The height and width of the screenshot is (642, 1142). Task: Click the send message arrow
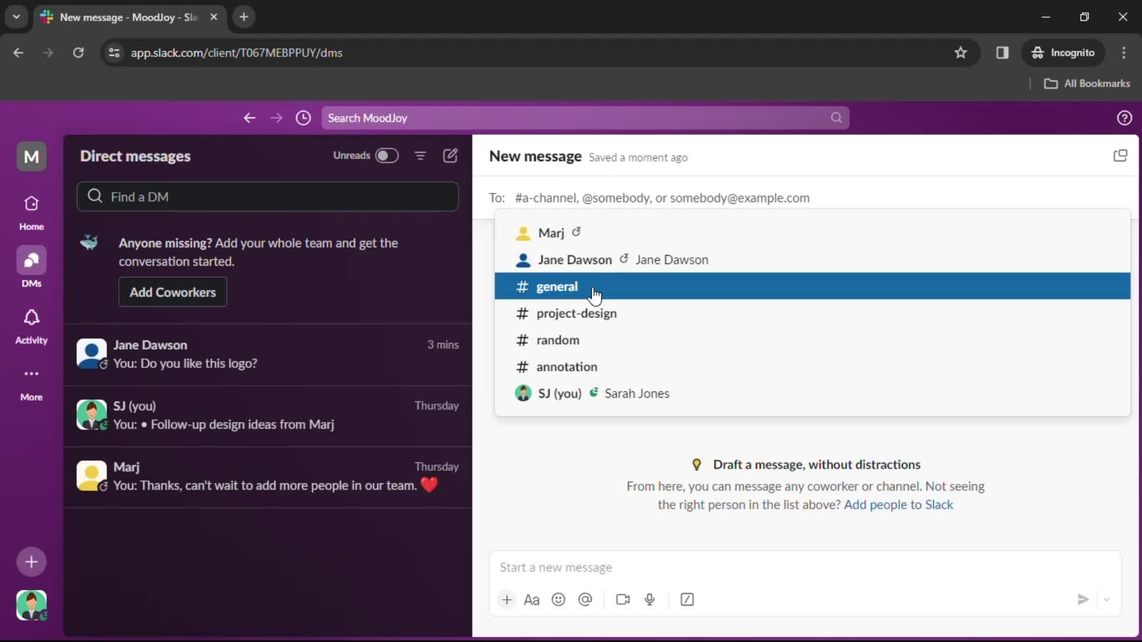[1083, 600]
